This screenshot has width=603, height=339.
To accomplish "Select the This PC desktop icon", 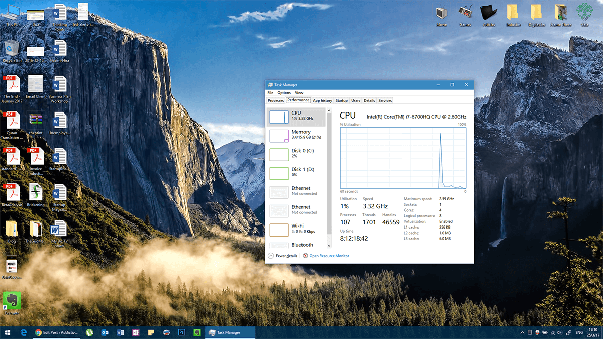I will 12,15.
